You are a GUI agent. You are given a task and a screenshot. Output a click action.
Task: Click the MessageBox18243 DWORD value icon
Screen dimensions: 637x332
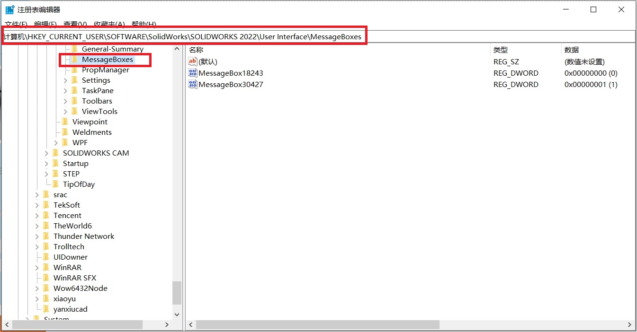(x=192, y=73)
